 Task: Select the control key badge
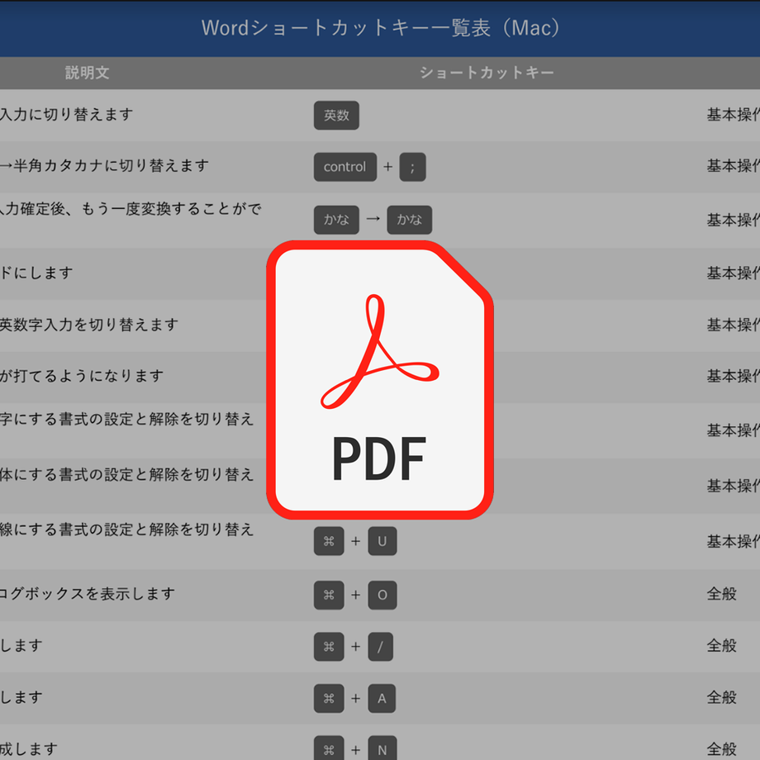[x=345, y=167]
